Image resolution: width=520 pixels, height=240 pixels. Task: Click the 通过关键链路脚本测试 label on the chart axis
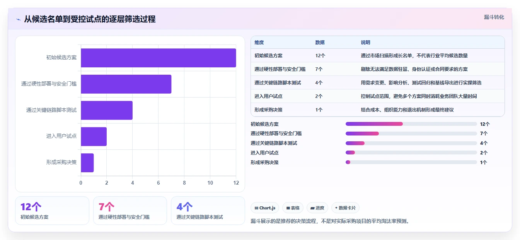point(51,110)
